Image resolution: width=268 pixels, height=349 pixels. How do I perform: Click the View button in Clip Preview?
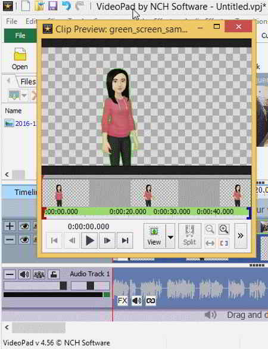point(154,236)
